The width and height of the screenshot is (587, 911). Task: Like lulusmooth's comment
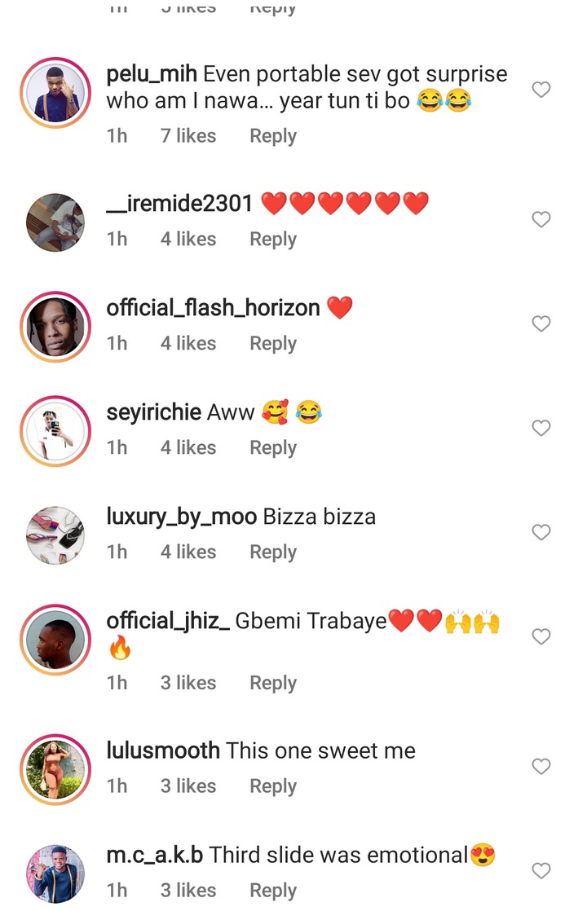tap(541, 766)
